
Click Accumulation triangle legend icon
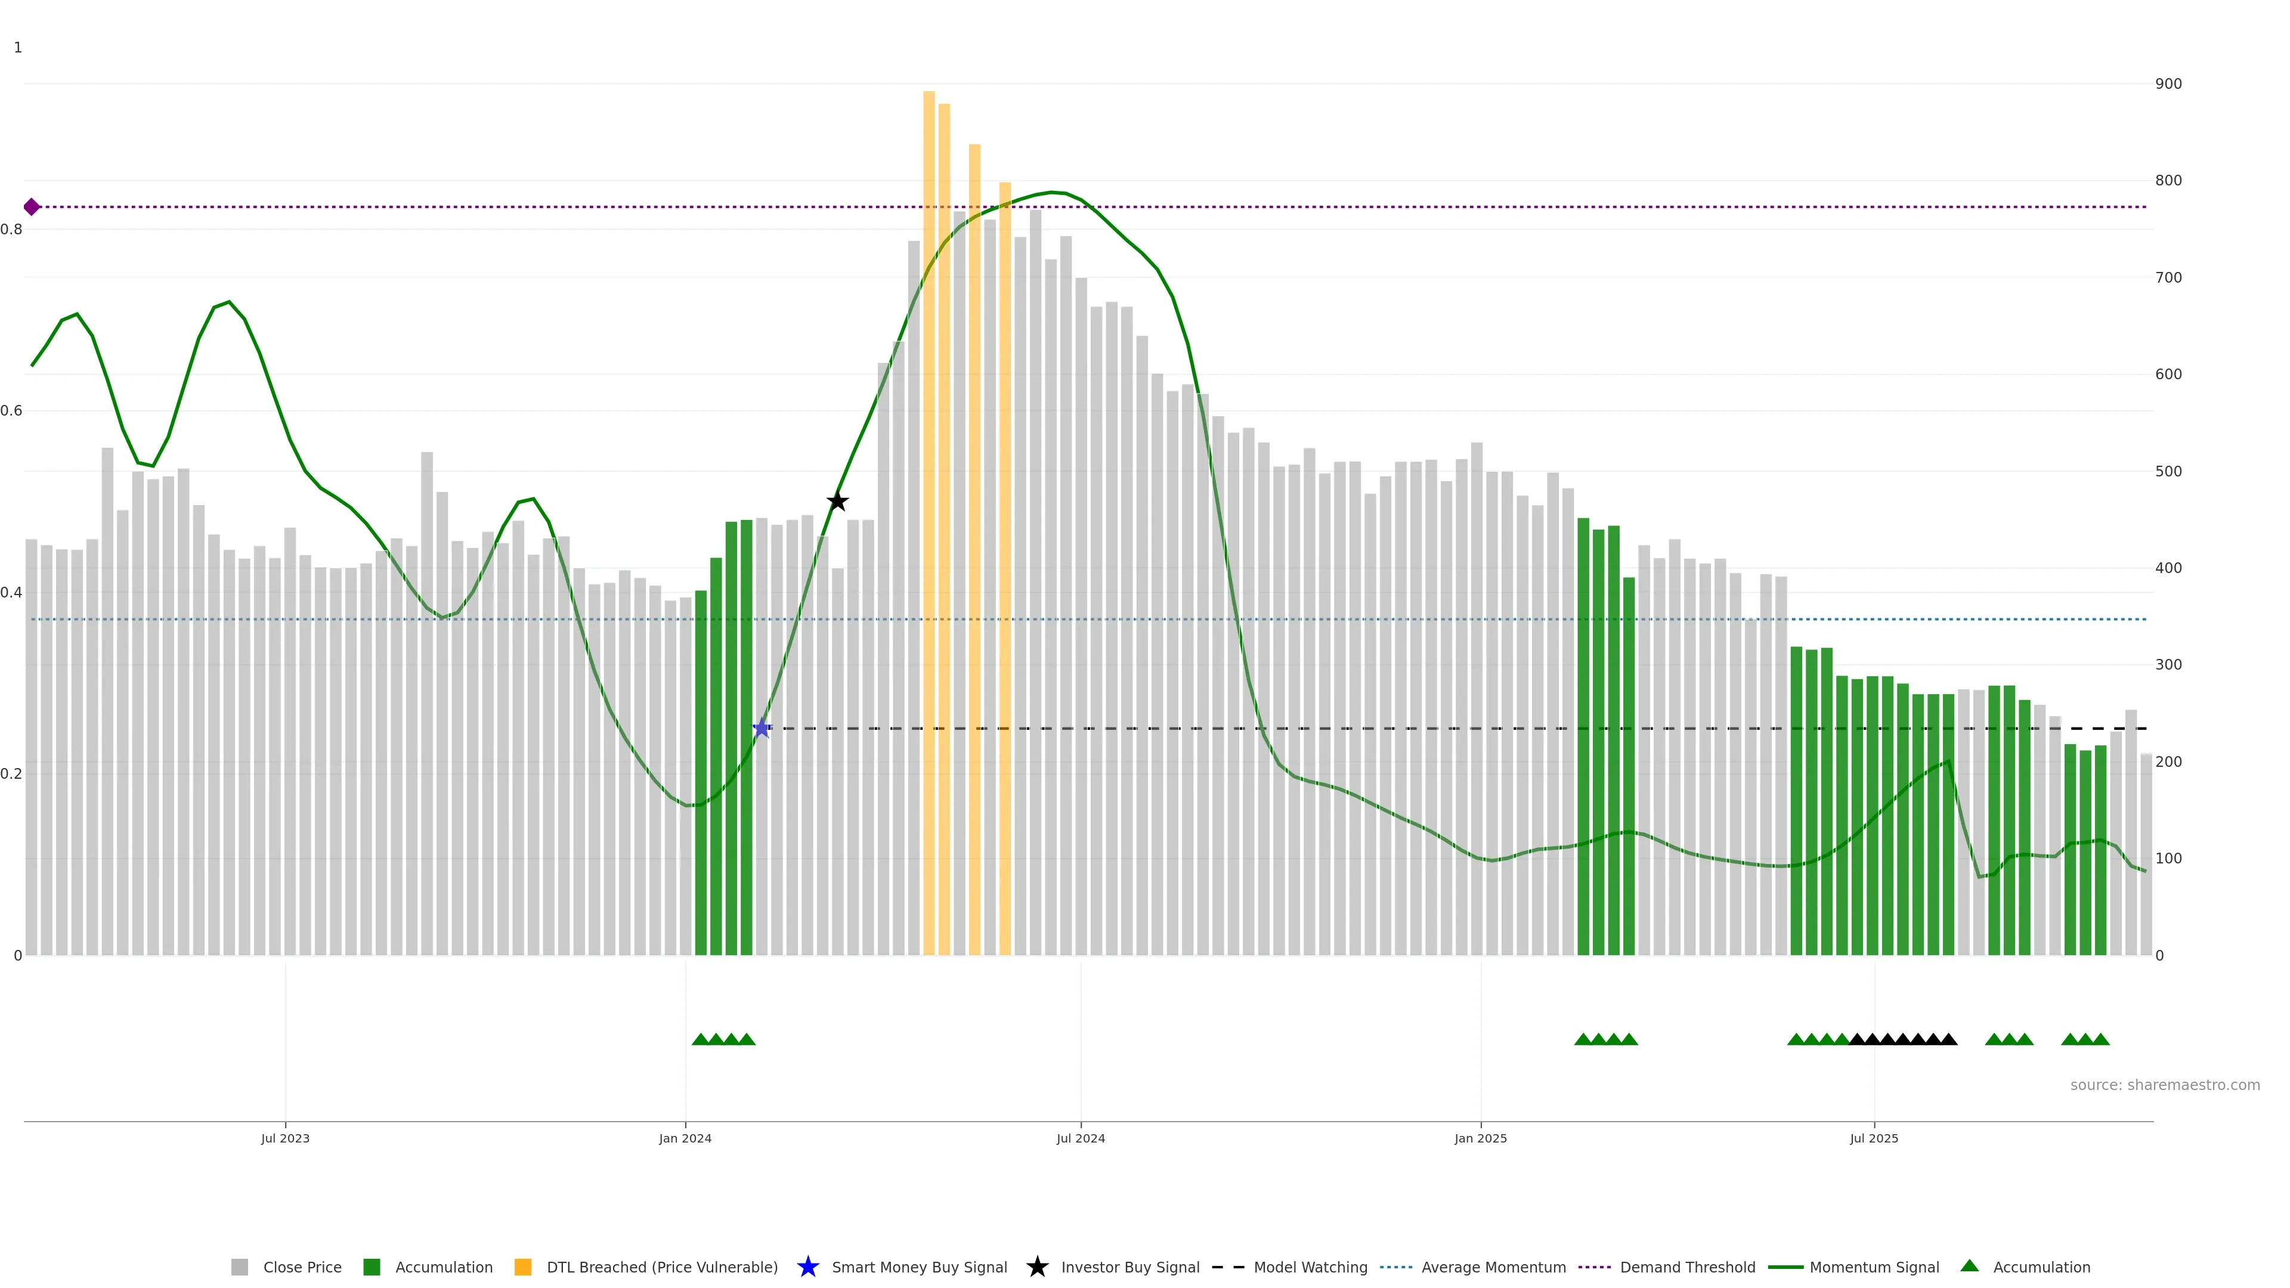(1970, 1266)
